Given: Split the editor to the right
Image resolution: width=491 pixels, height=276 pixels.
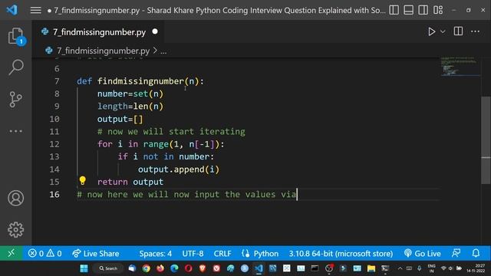Looking at the screenshot, I should coord(458,31).
